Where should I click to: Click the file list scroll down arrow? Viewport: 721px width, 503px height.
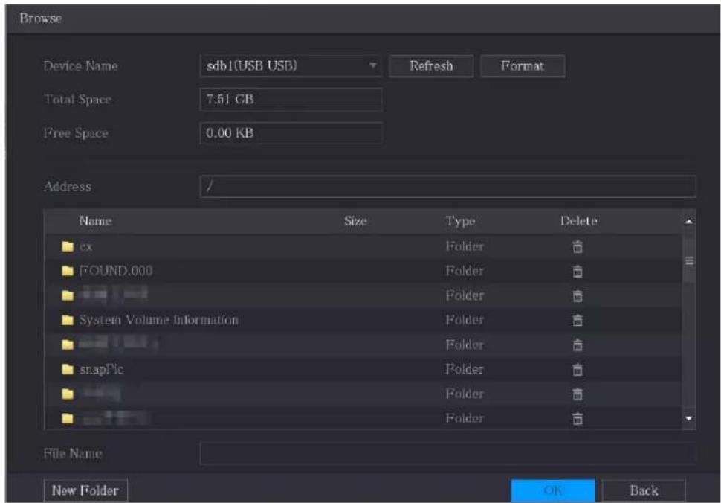click(689, 418)
